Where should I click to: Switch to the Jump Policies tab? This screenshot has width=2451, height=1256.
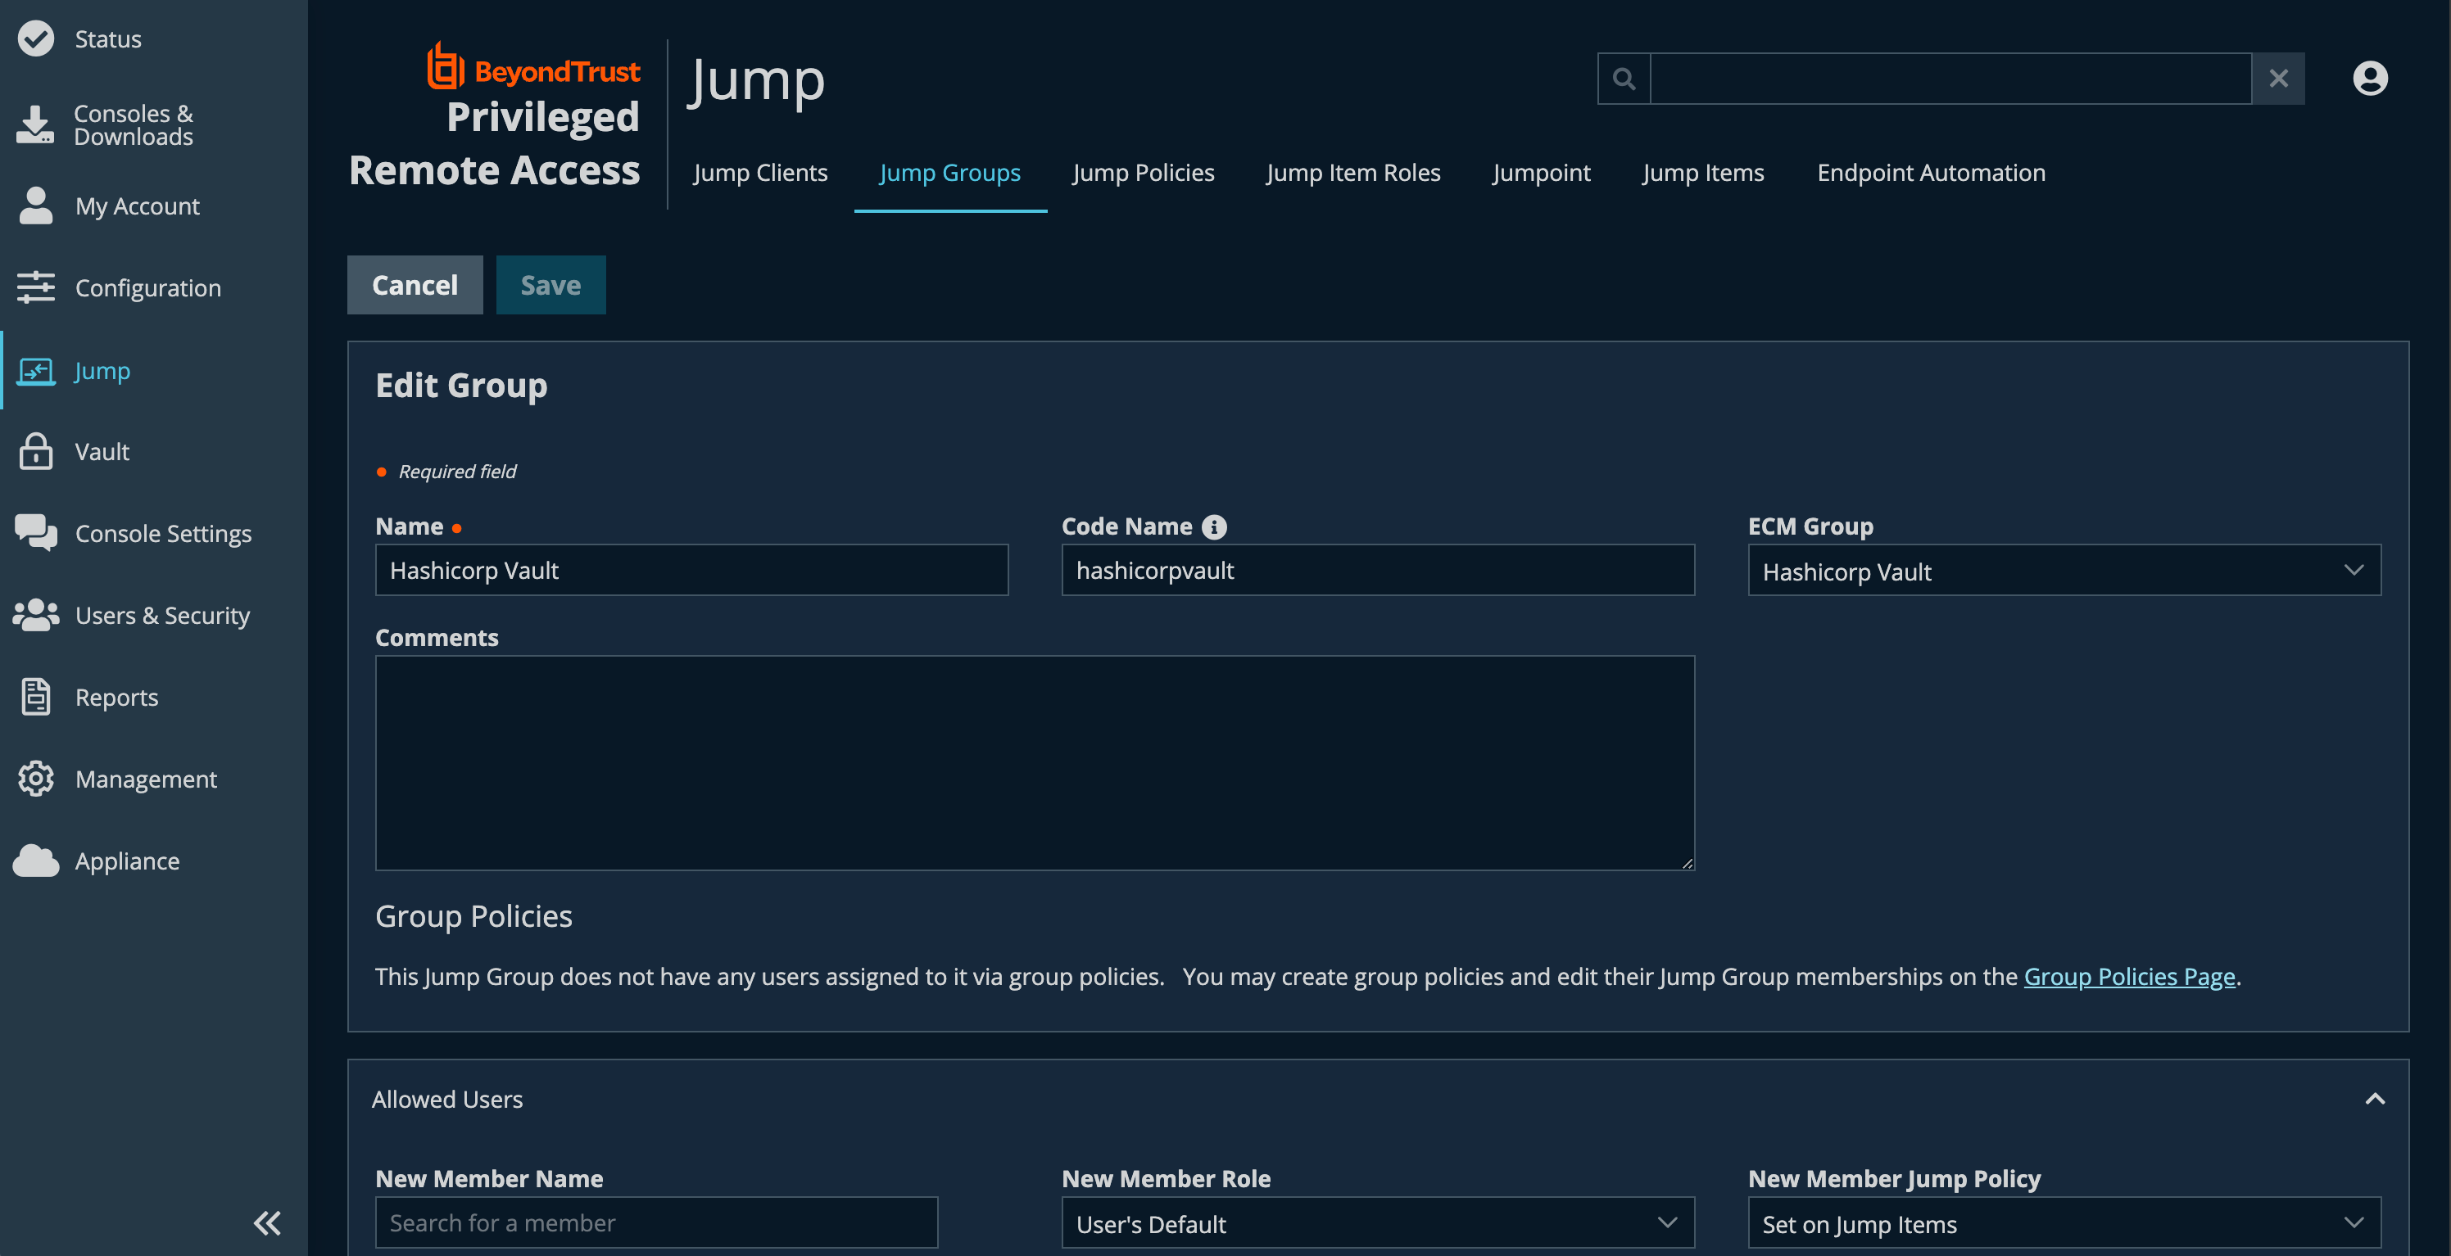(x=1143, y=172)
